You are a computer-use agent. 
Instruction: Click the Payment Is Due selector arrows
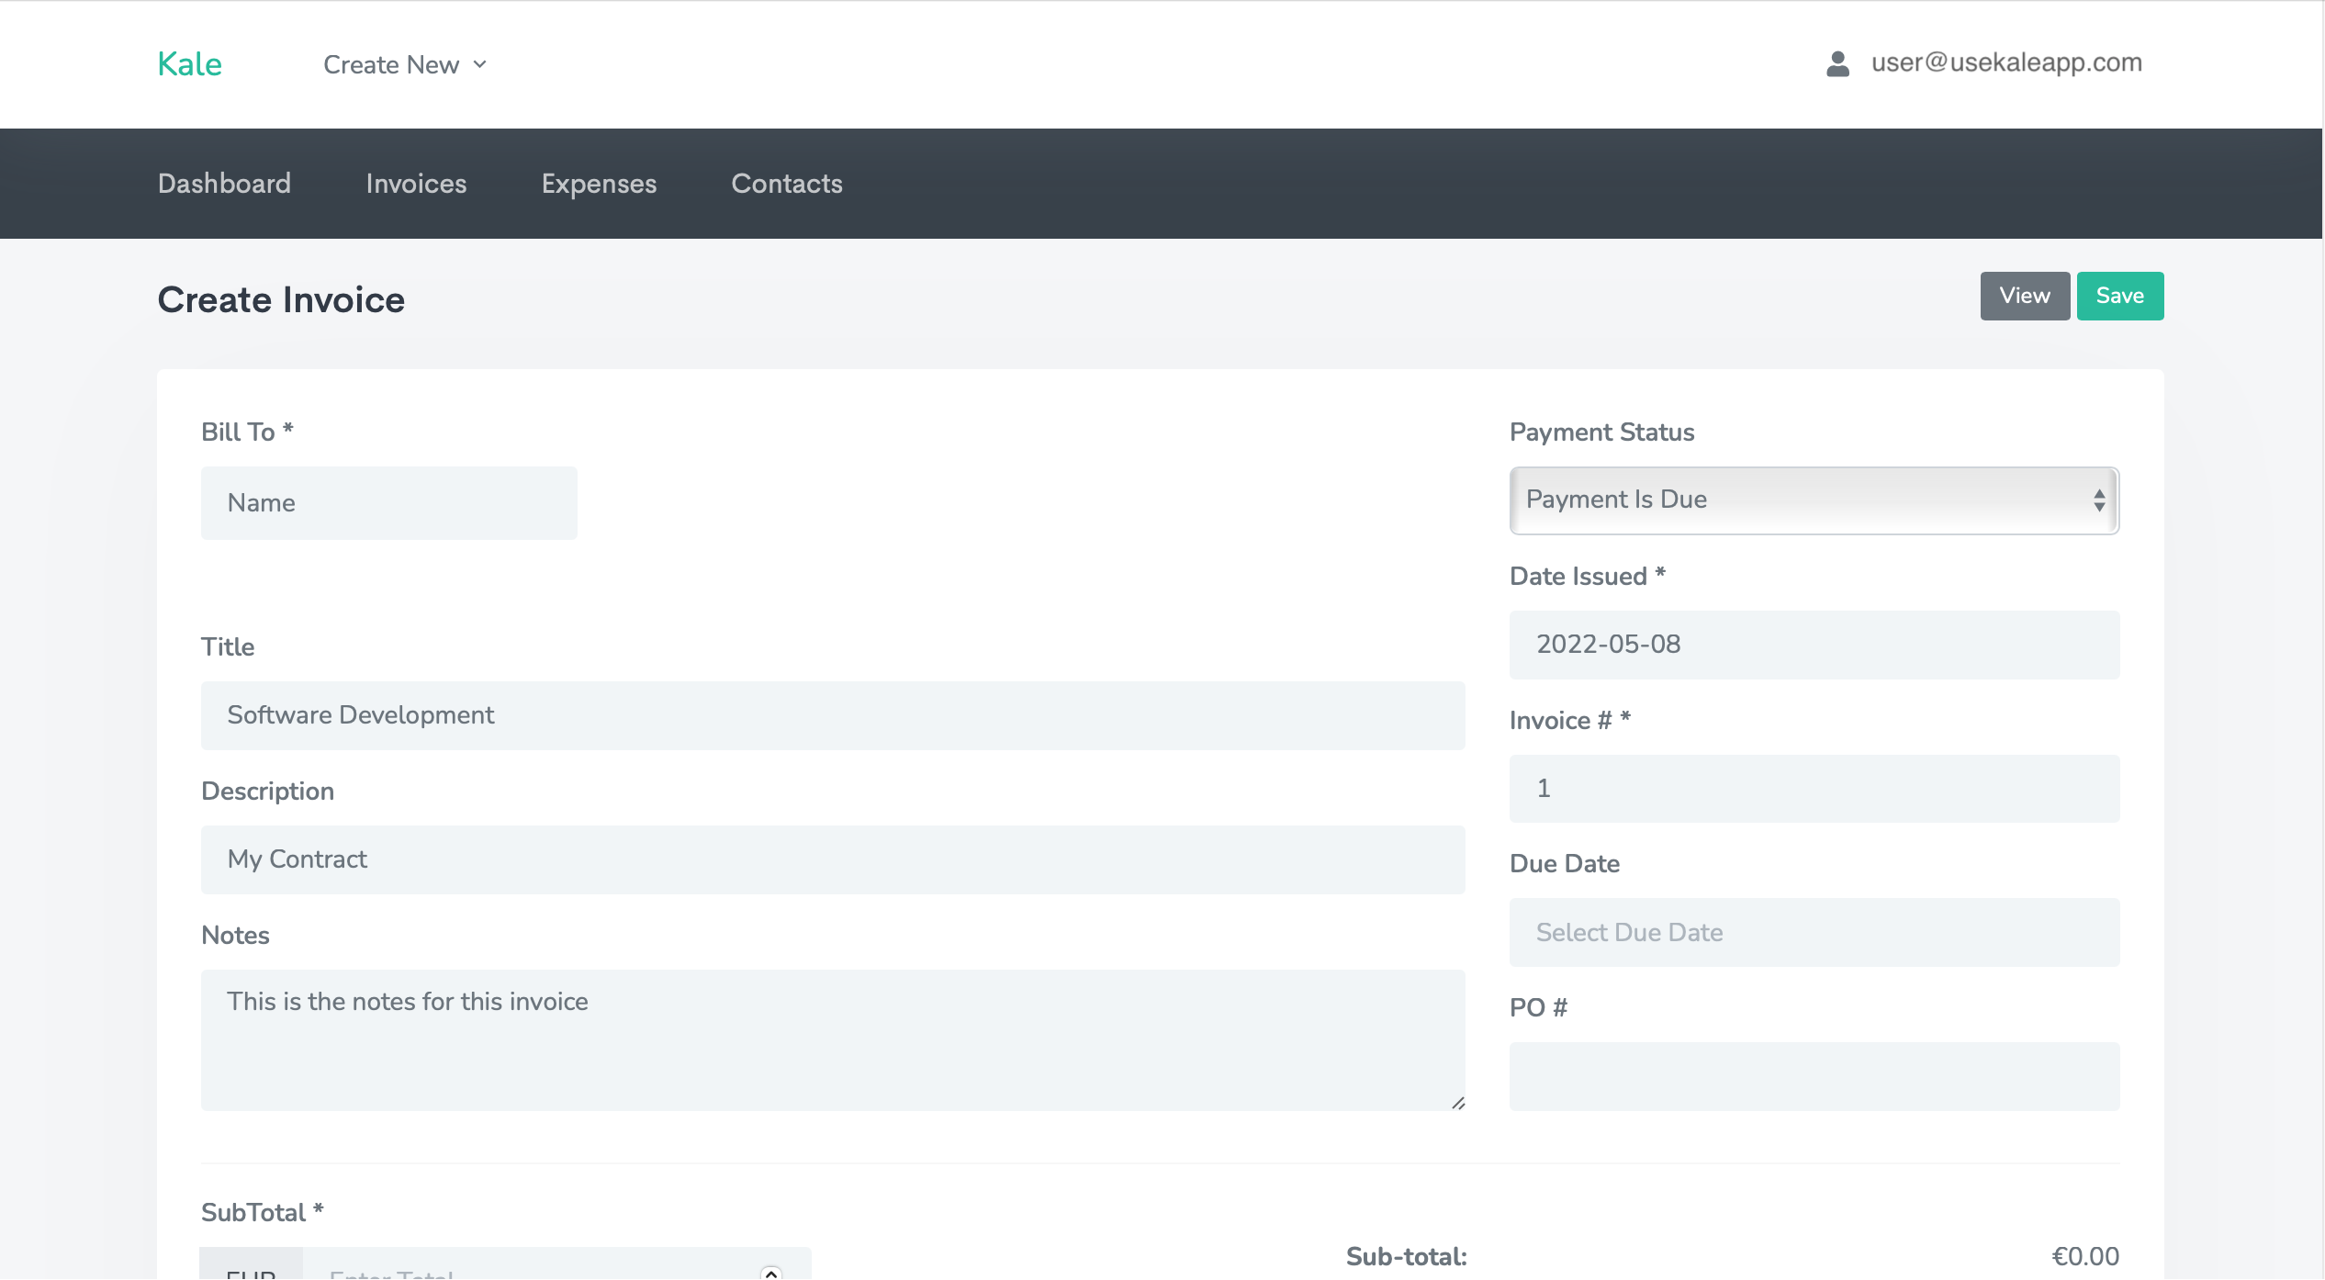(x=2099, y=500)
